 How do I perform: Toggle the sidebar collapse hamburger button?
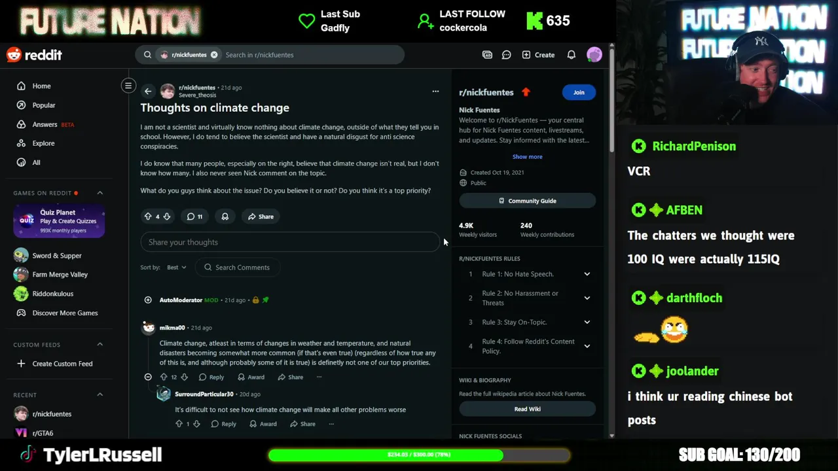click(128, 86)
